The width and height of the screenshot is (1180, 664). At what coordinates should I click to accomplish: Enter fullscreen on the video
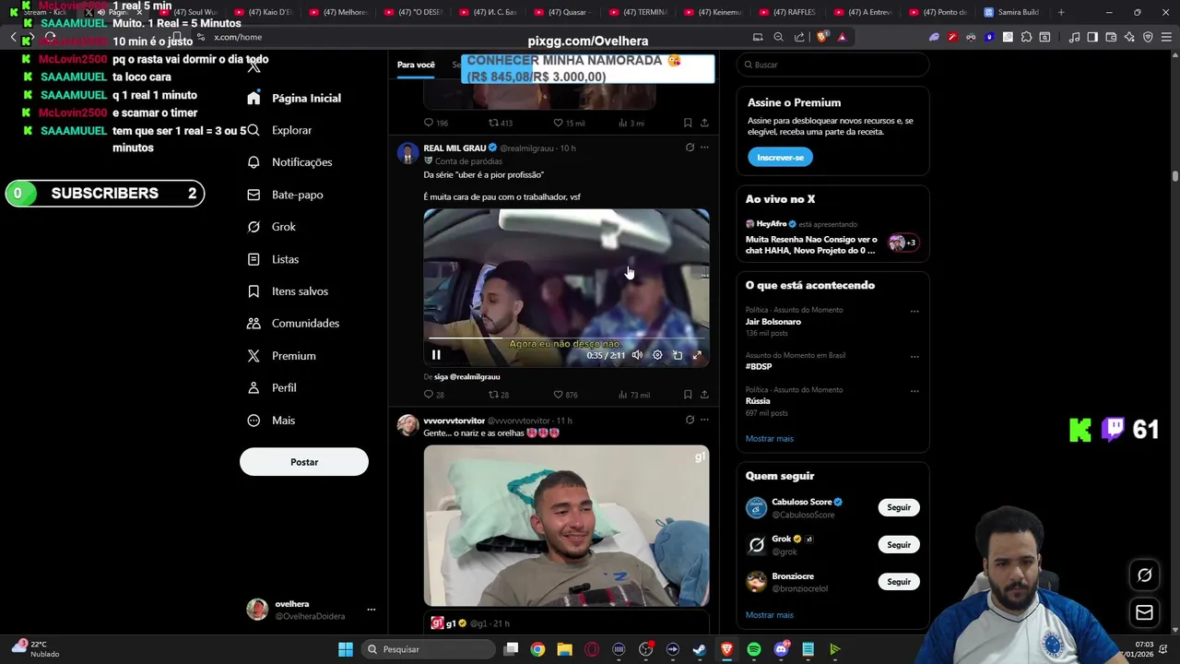coord(697,355)
